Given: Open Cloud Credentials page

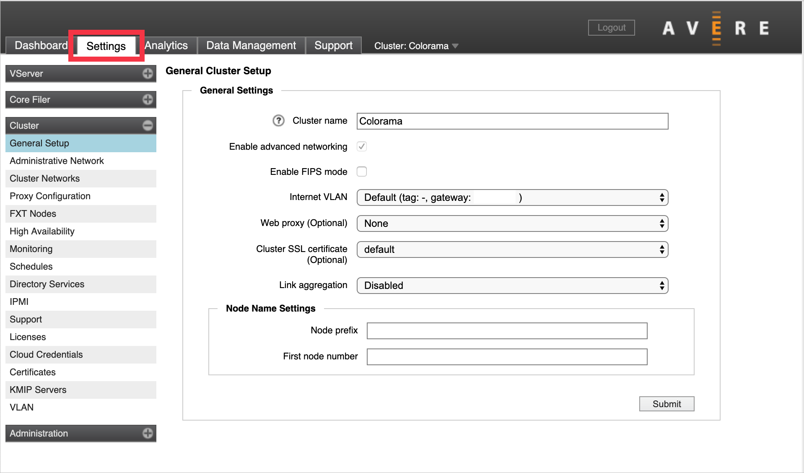Looking at the screenshot, I should pos(81,355).
